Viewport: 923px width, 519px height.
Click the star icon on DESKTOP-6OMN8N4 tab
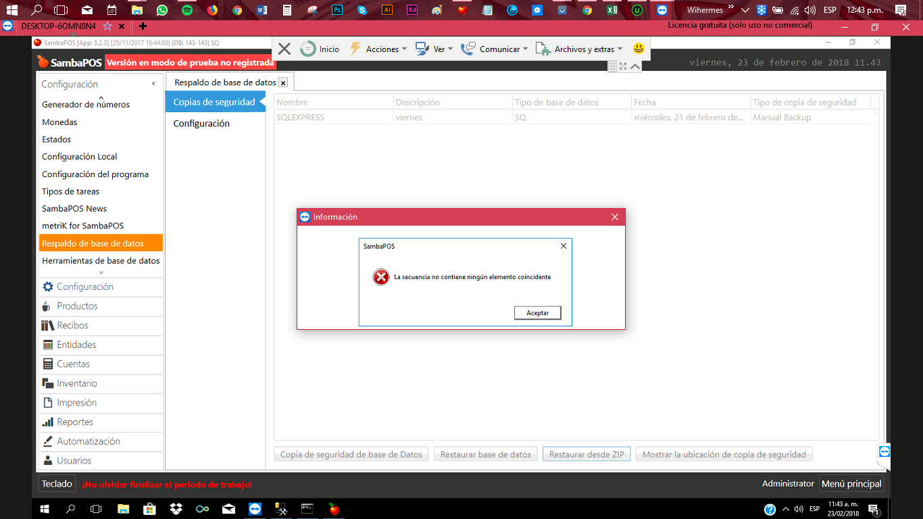point(107,26)
